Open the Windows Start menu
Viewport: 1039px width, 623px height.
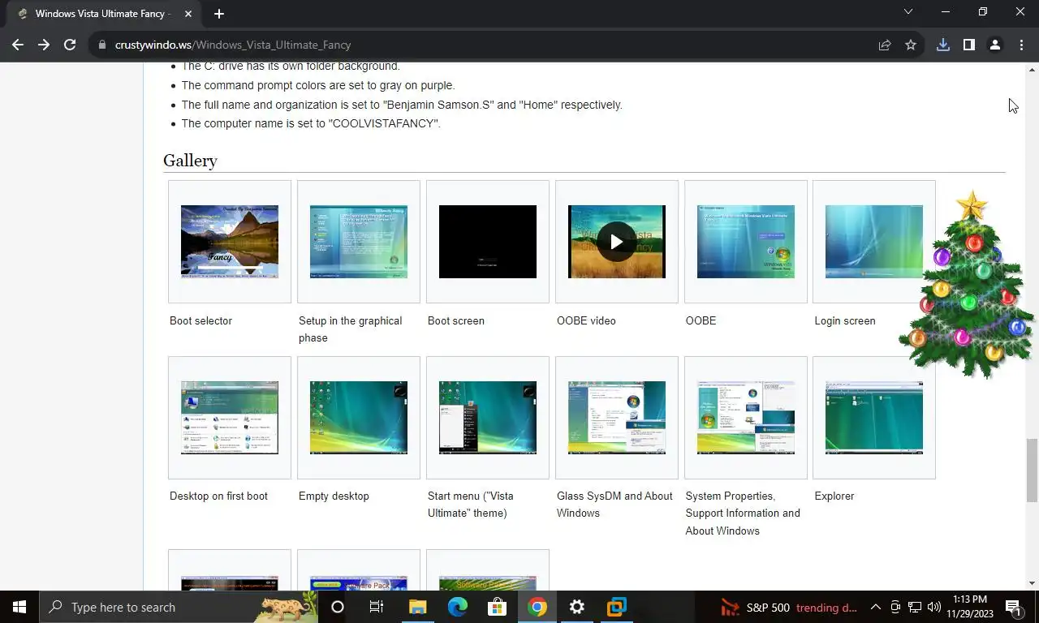pos(19,607)
